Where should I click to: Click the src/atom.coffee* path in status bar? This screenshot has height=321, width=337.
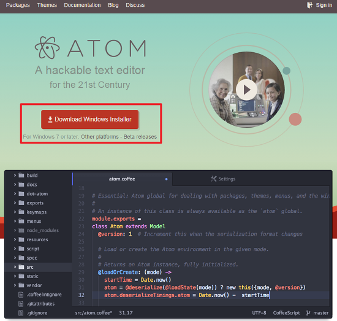pyautogui.click(x=94, y=313)
